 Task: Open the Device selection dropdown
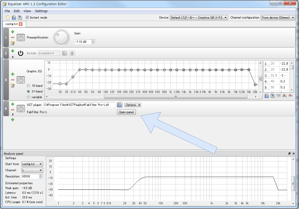pos(199,17)
